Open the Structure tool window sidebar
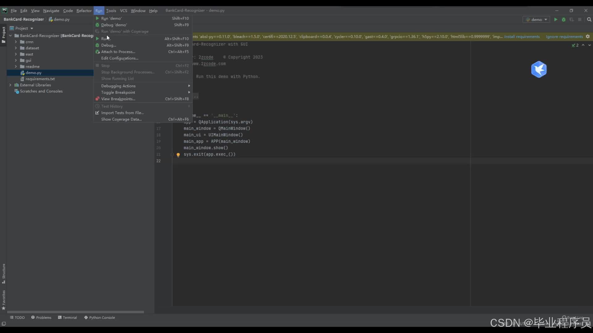The image size is (593, 333). point(4,273)
